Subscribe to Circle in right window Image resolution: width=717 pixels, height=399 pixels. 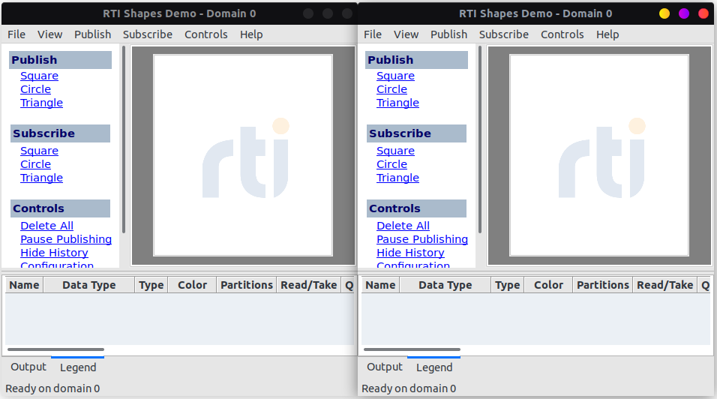pyautogui.click(x=392, y=164)
